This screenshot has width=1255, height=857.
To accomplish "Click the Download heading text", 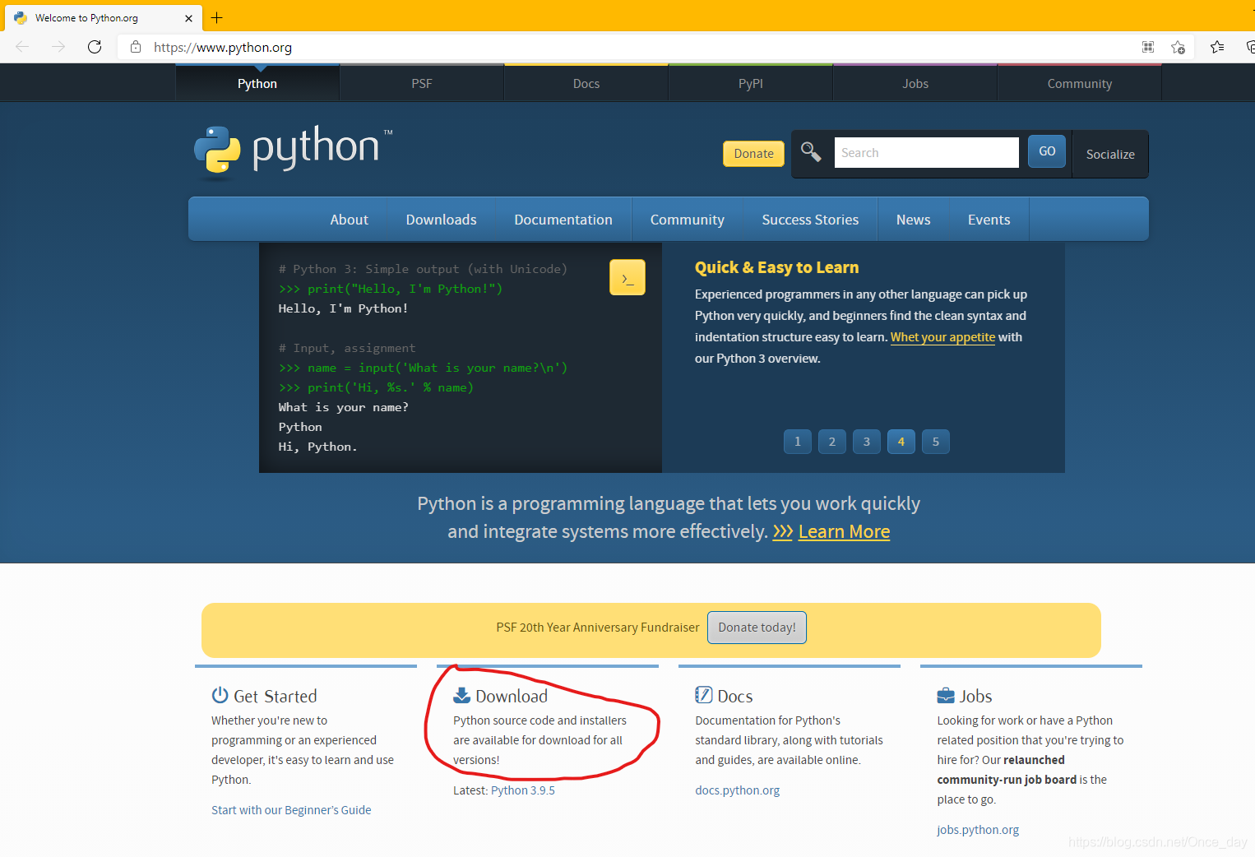I will point(512,696).
